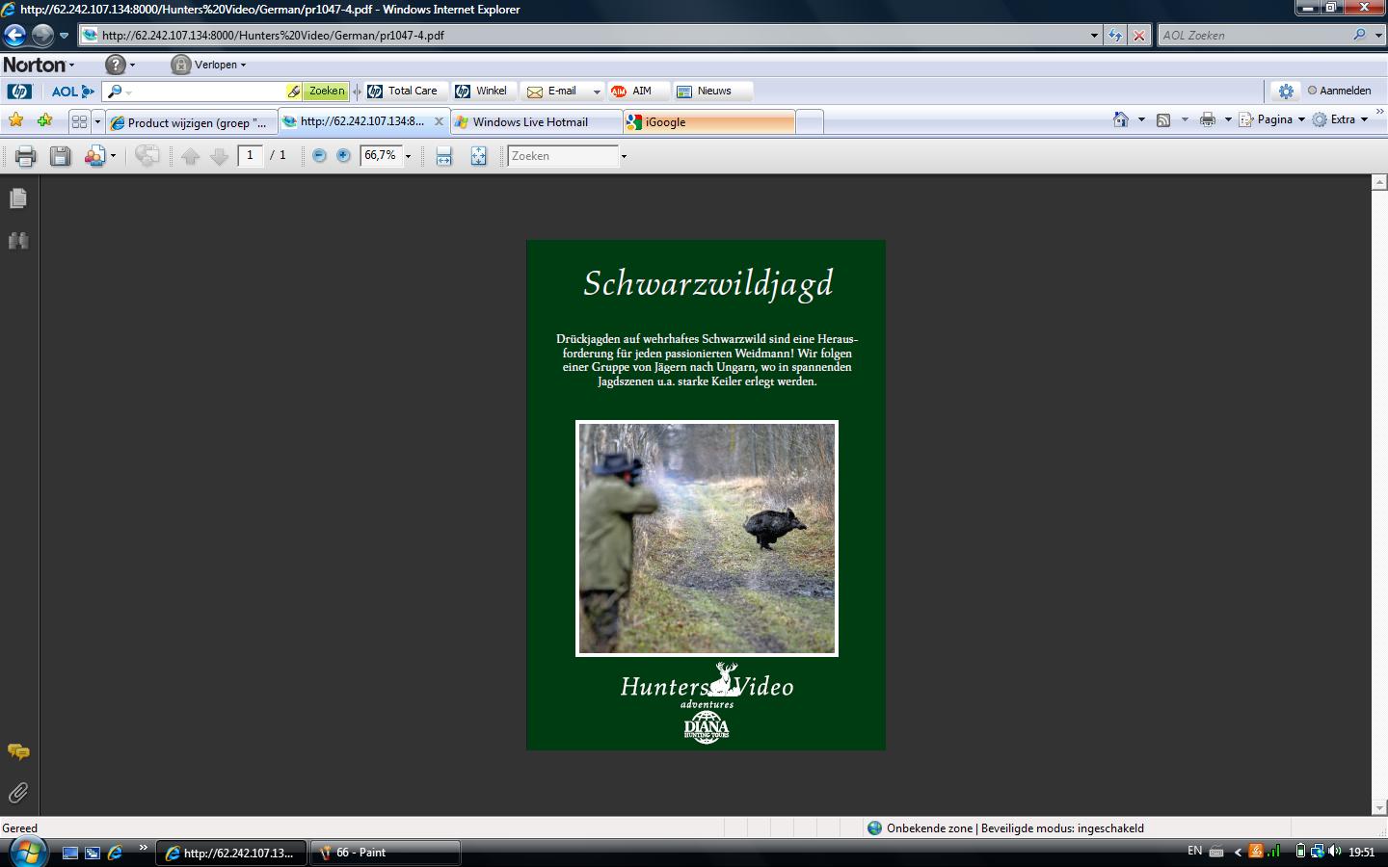Viewport: 1388px width, 867px height.
Task: Click the vertical scrollbar down arrow
Action: pos(1379,807)
